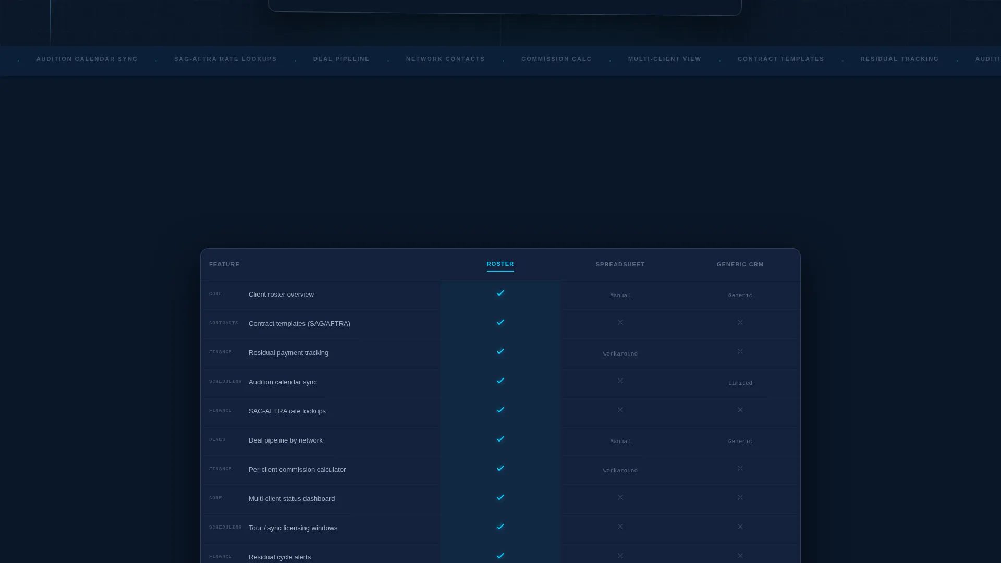1001x563 pixels.
Task: Click the CORE tag beside Client roster overview
Action: tap(215, 294)
